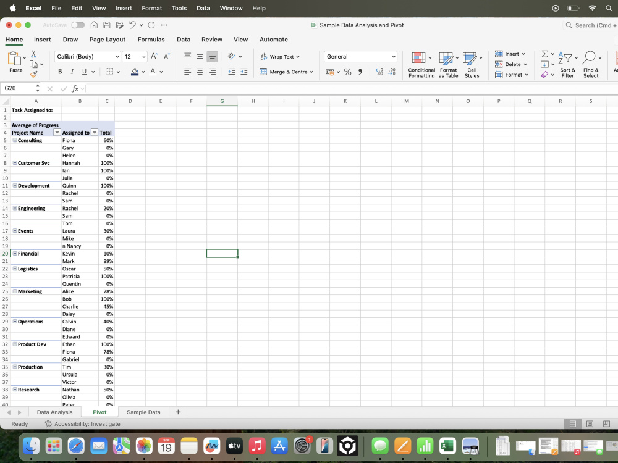Decrease decimal places
The height and width of the screenshot is (463, 618).
coord(392,72)
